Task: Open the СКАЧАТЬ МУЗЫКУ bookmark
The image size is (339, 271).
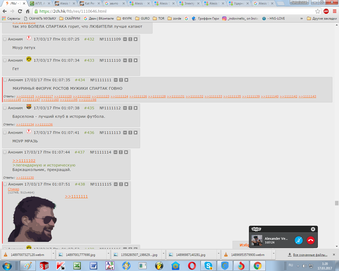Action: (x=40, y=19)
